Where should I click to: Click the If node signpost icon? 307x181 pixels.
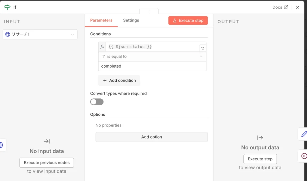(7, 7)
